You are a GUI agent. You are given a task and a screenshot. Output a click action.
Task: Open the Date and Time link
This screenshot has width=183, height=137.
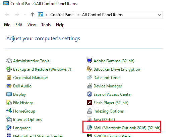coord(107,78)
